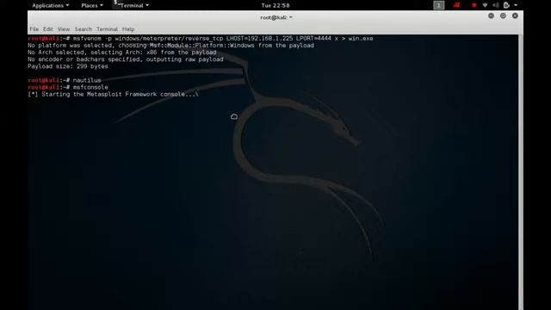Open the View menu in terminal
The image size is (551, 310).
pyautogui.click(x=64, y=29)
